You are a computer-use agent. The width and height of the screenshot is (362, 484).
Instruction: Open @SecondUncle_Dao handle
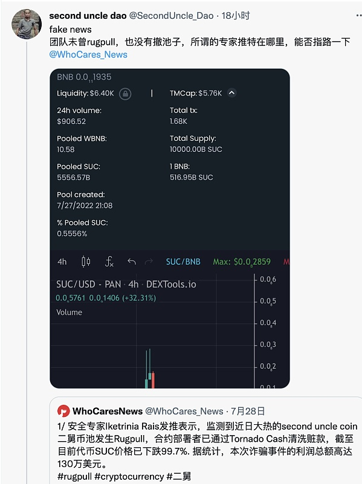pyautogui.click(x=171, y=16)
